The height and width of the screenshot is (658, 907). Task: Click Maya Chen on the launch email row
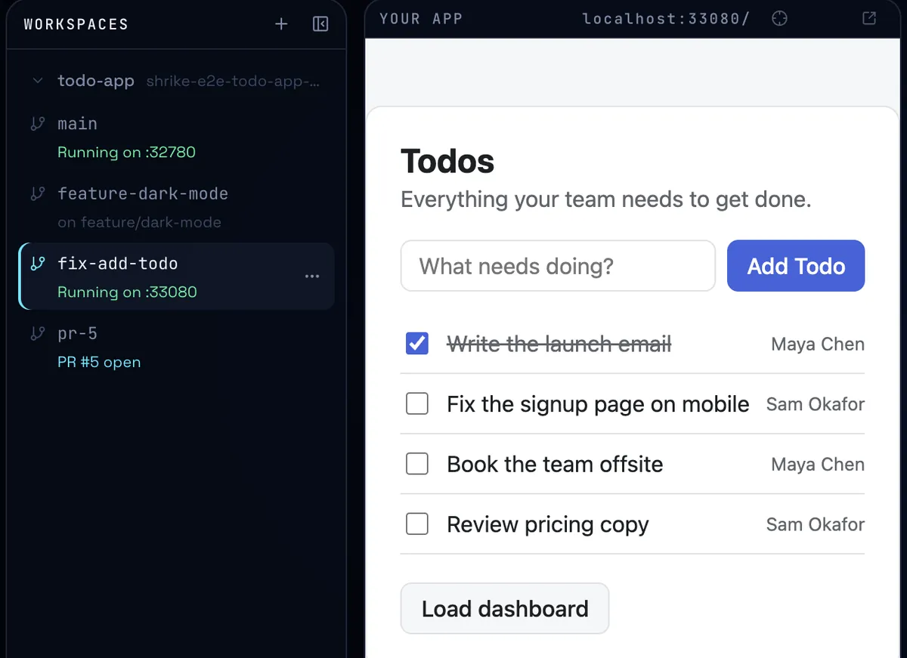pos(818,344)
